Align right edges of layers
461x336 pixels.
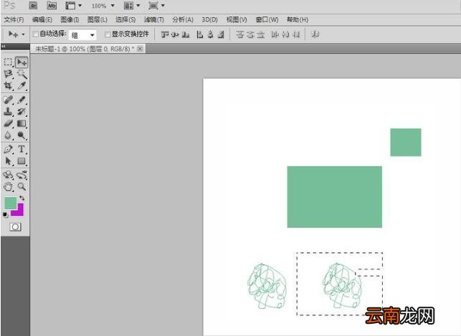[221, 34]
